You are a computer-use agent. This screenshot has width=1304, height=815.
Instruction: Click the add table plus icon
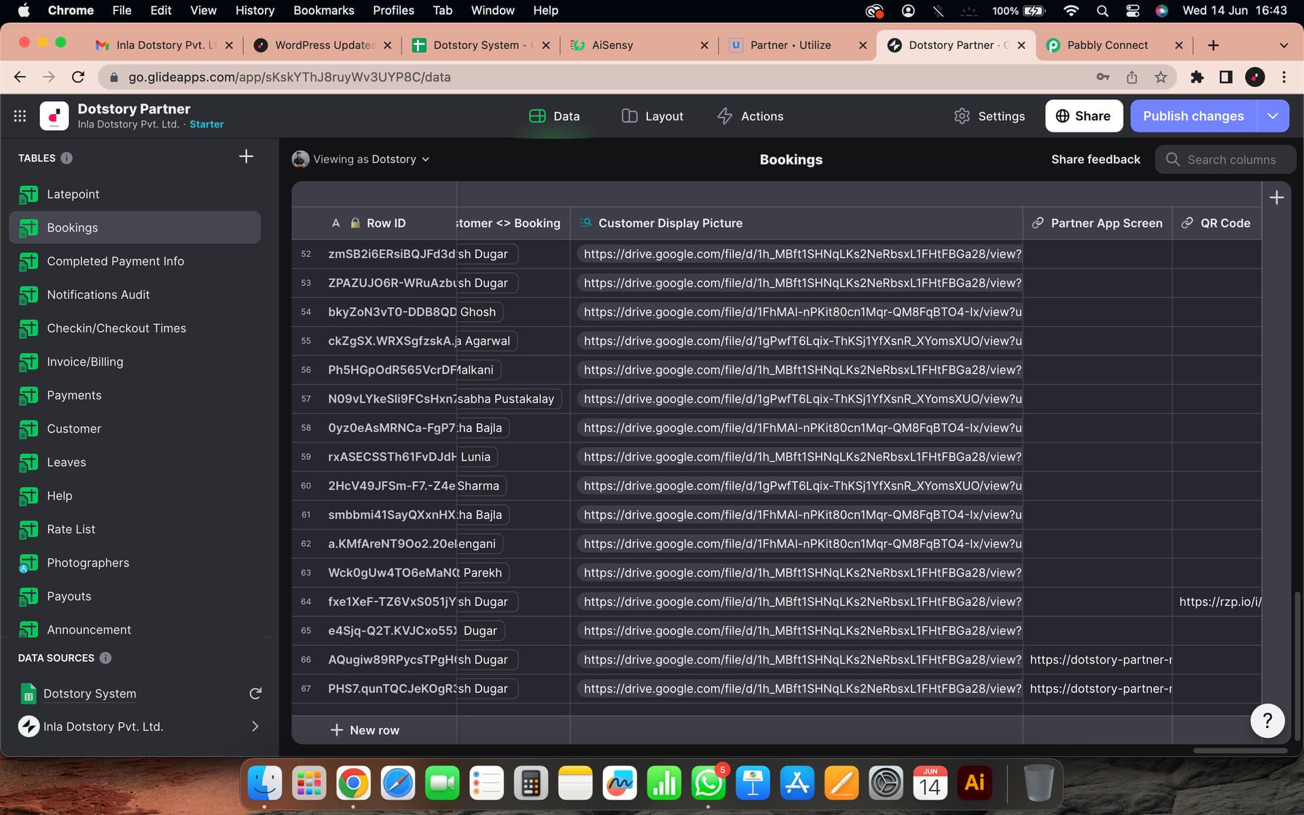pos(246,157)
